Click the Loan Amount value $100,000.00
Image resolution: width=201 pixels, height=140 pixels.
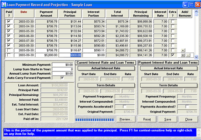pyautogui.click(x=55, y=85)
